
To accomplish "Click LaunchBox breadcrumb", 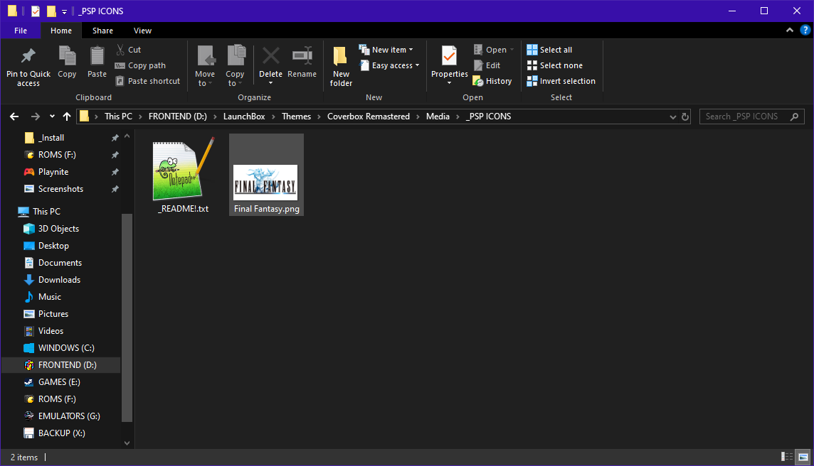I will click(x=244, y=116).
